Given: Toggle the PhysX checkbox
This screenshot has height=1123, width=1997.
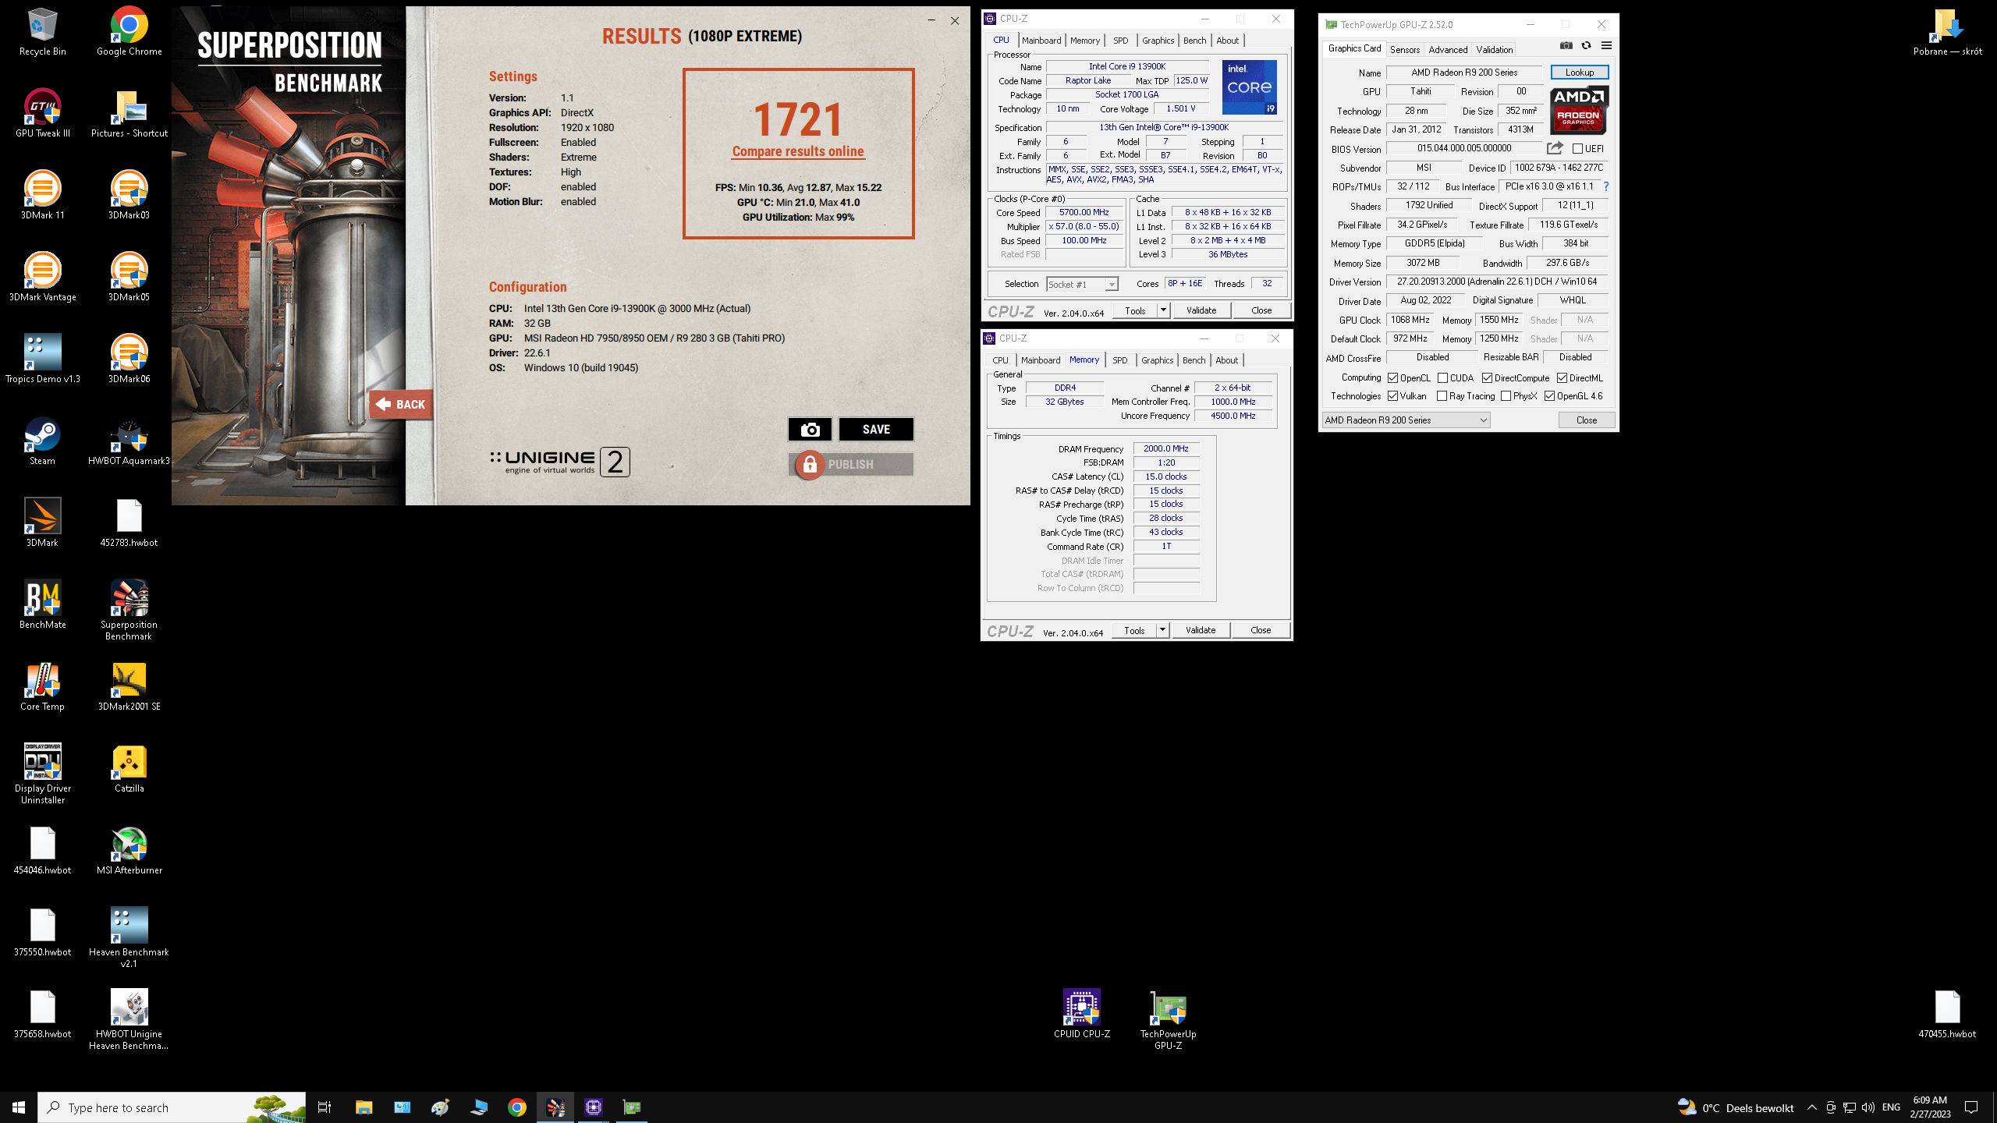Looking at the screenshot, I should tap(1506, 395).
